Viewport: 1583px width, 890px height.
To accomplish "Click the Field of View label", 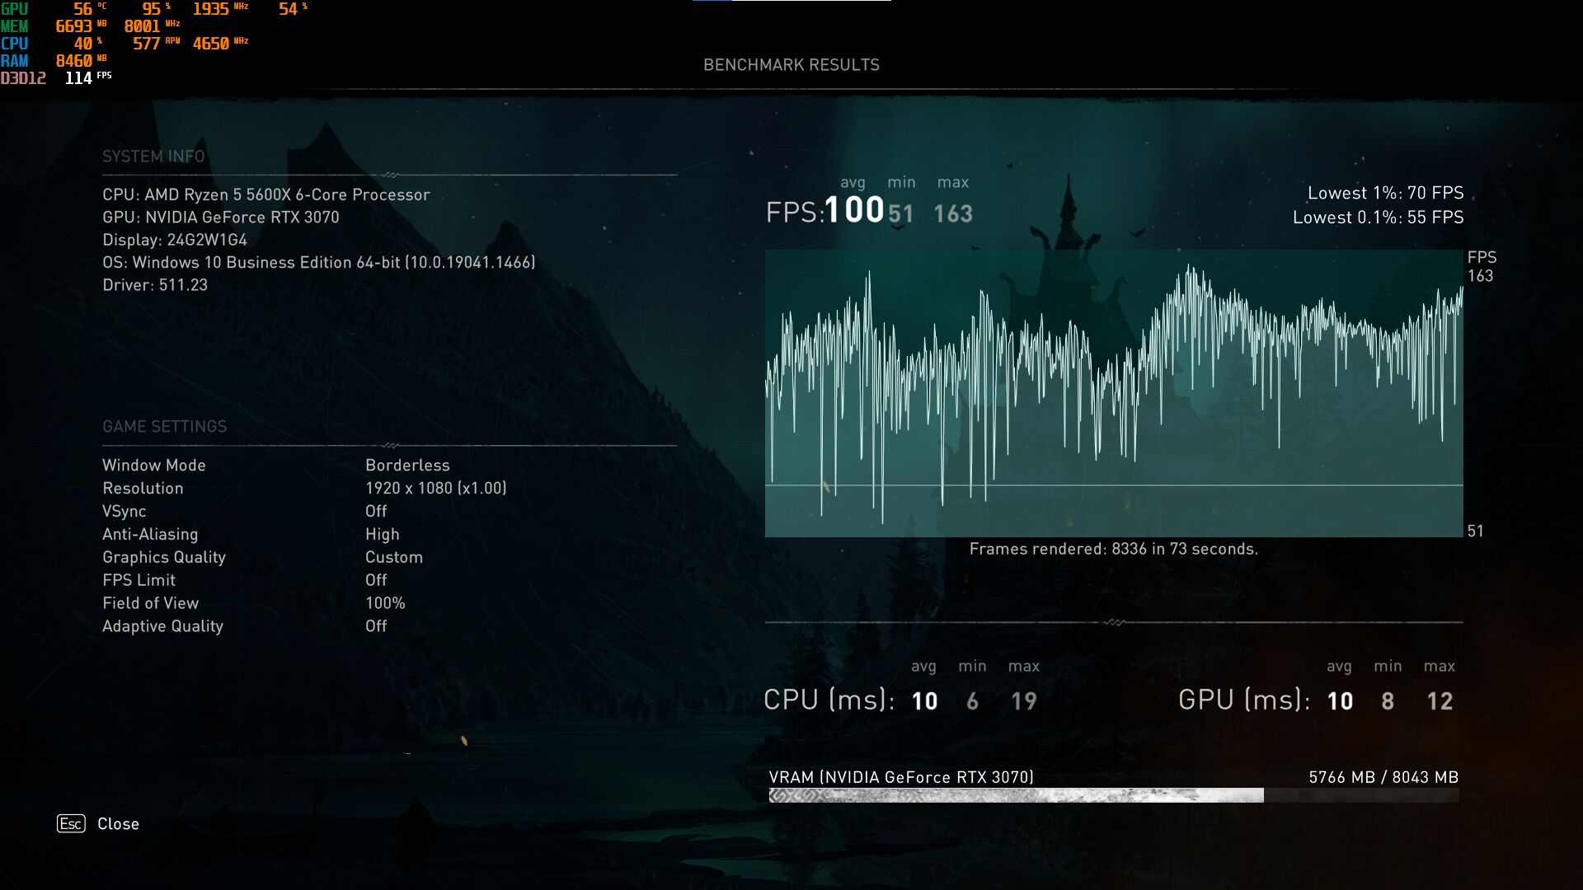I will [x=150, y=603].
